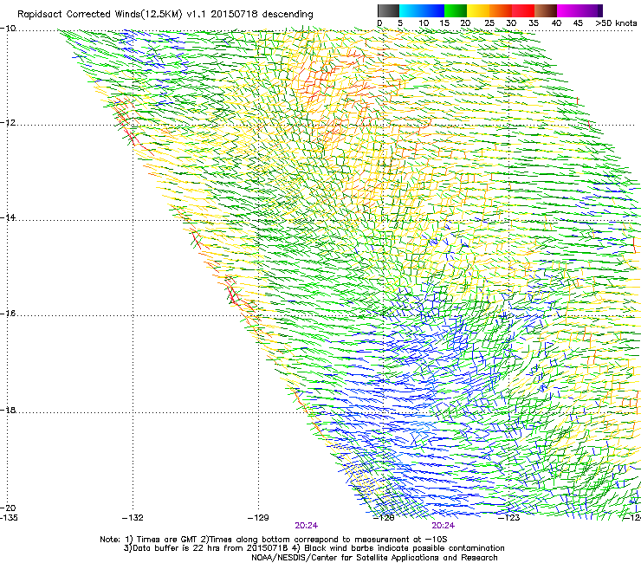The image size is (641, 563).
Task: Click the 'Note: 1) Times are GMT' line
Action: pos(274,540)
